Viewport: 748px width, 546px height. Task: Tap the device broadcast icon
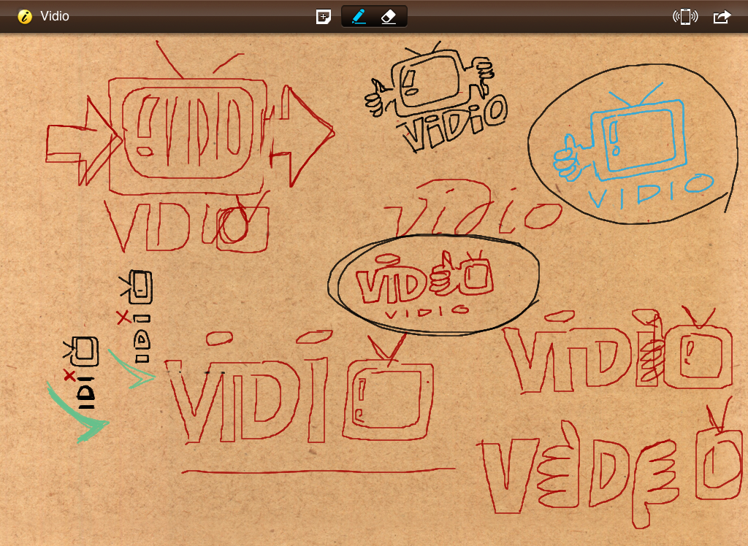pyautogui.click(x=685, y=17)
